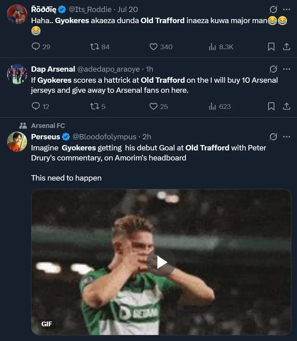
Task: Open more options menu on Its_Roddie tweet
Action: click(287, 9)
